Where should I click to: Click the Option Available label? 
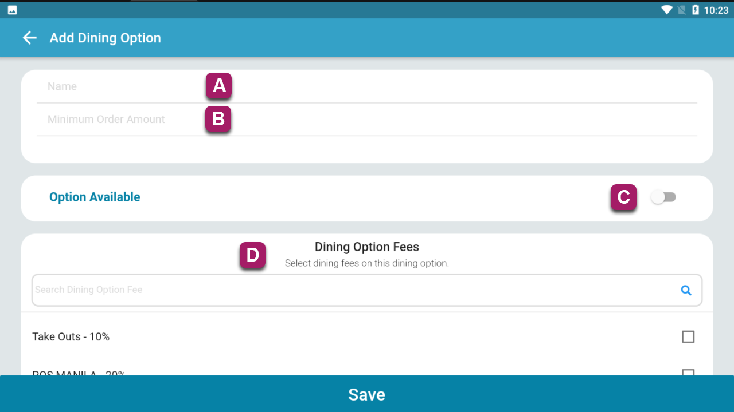(95, 197)
